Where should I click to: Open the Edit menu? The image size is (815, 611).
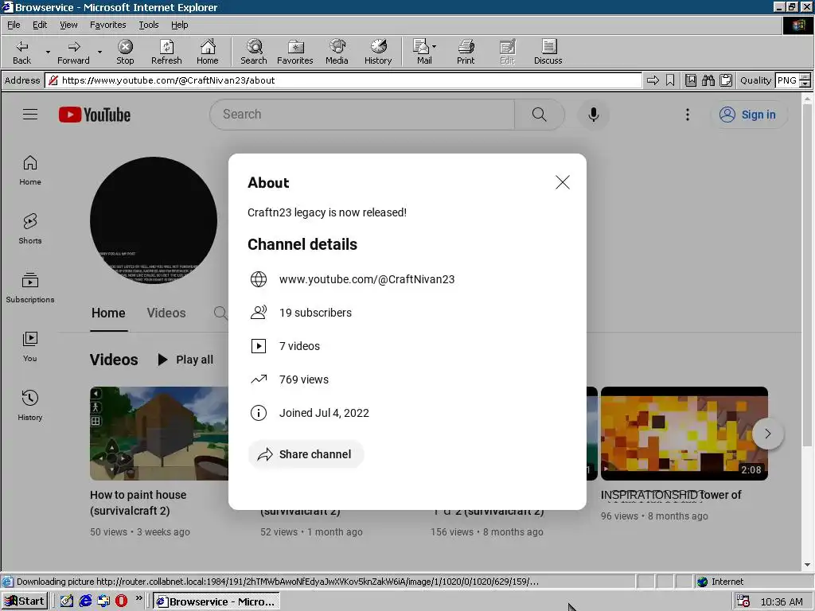pyautogui.click(x=40, y=25)
